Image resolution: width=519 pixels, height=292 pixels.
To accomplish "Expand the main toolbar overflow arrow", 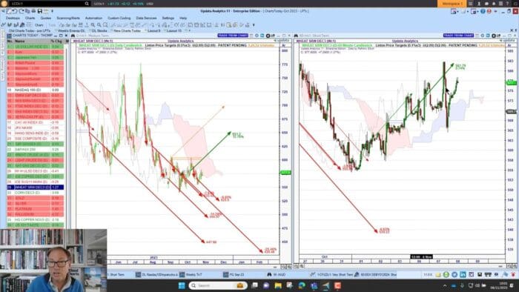I will tap(254, 25).
